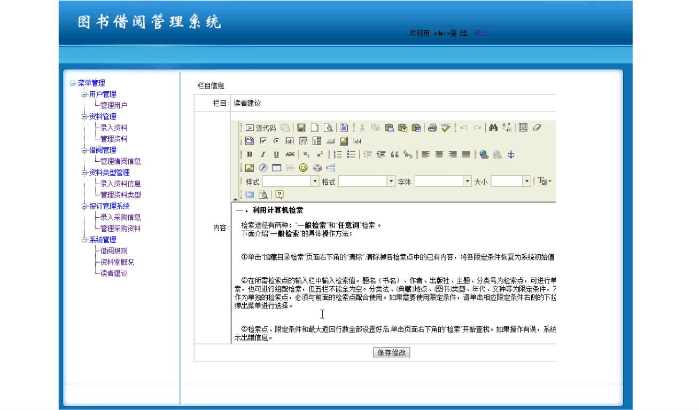Align text to the left
Viewport: 699px width, 410px height.
tap(425, 154)
